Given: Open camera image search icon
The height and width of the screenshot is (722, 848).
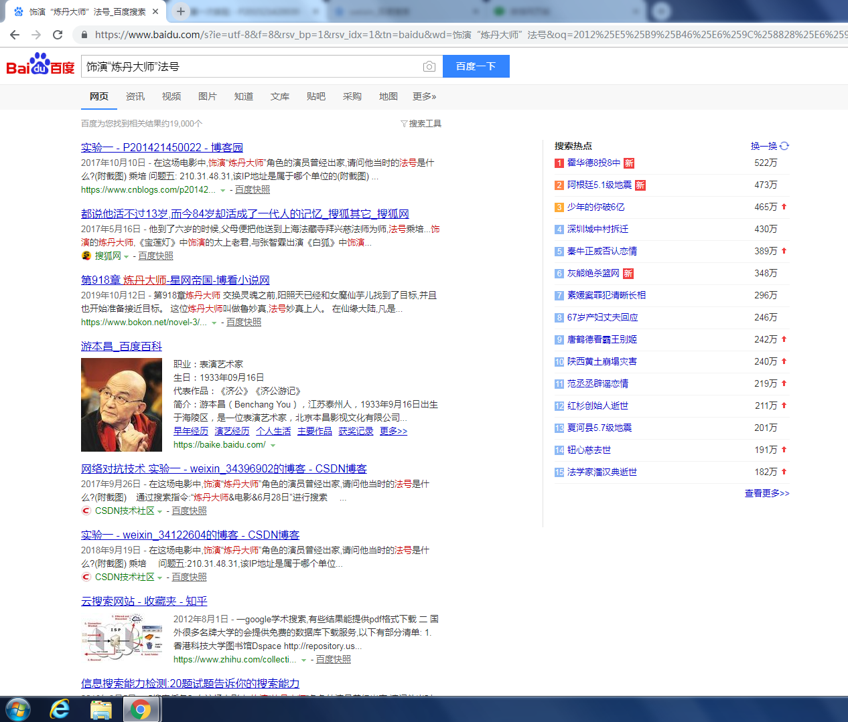Looking at the screenshot, I should [429, 66].
